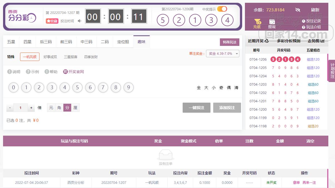Viewport: 335px width, 188px height.
Task: Increase multiplier with plus button
Action: [31, 108]
